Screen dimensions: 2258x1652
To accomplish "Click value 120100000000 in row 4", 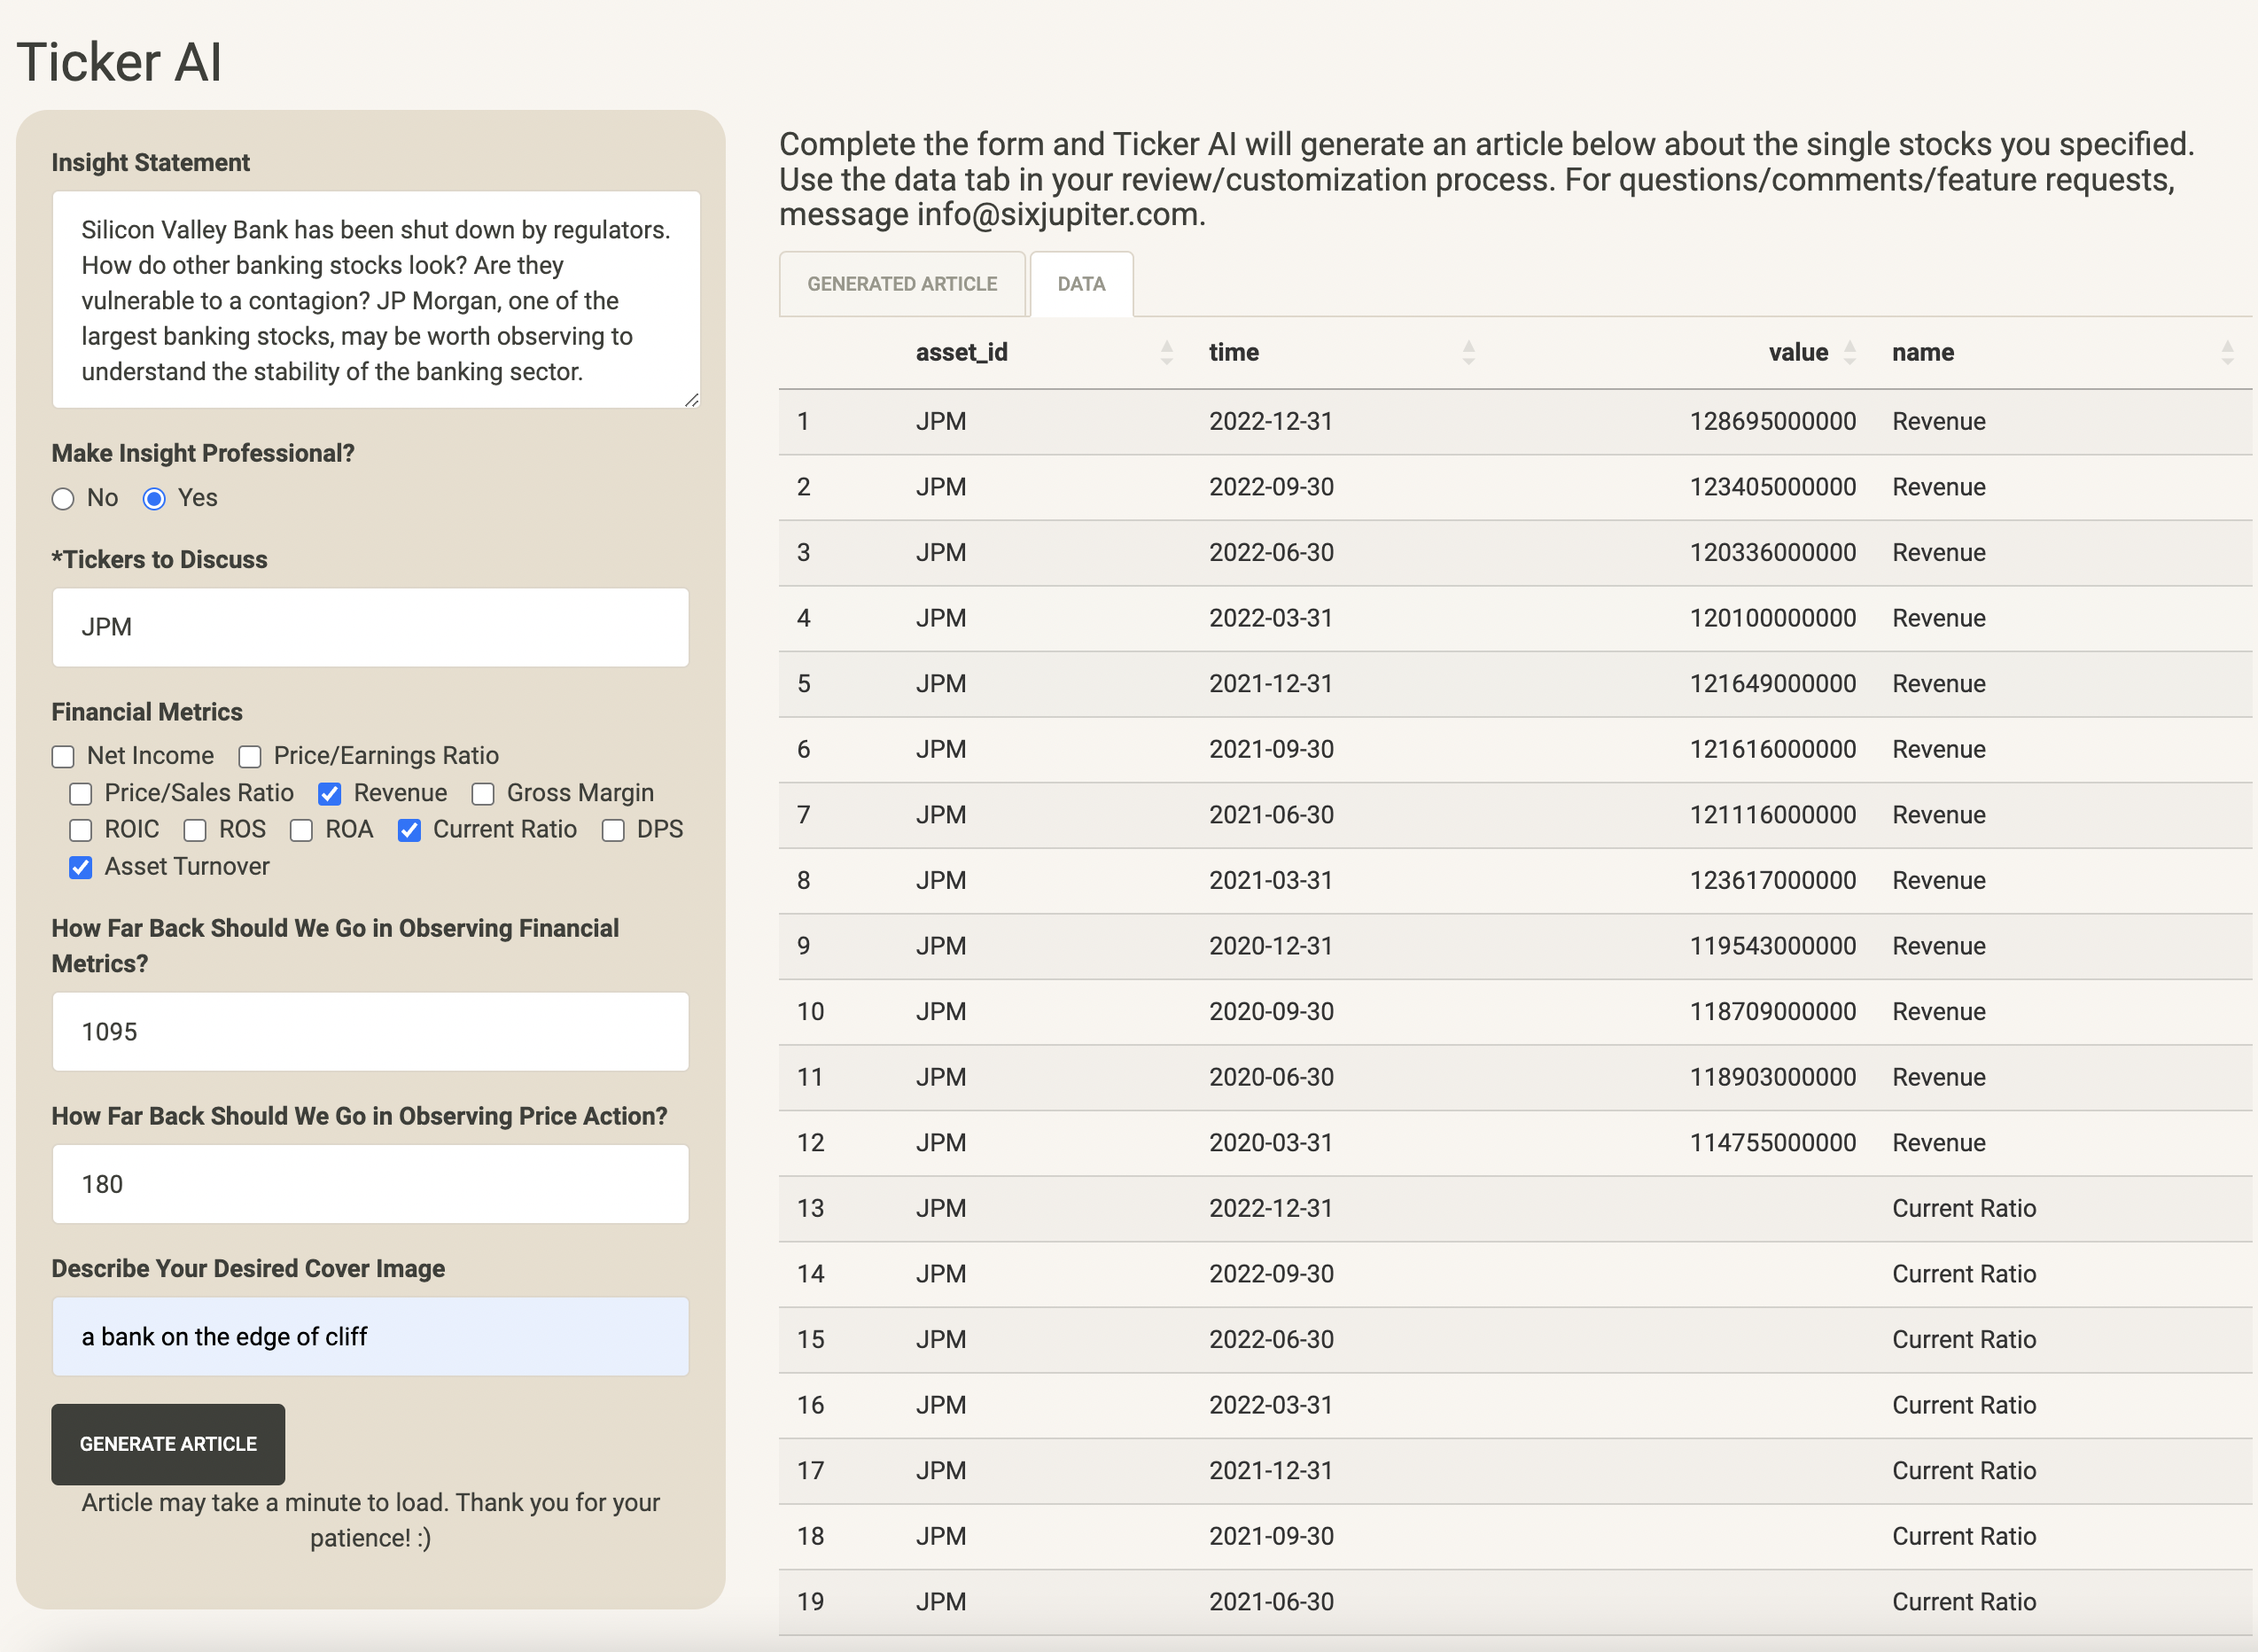I will pos(1773,618).
